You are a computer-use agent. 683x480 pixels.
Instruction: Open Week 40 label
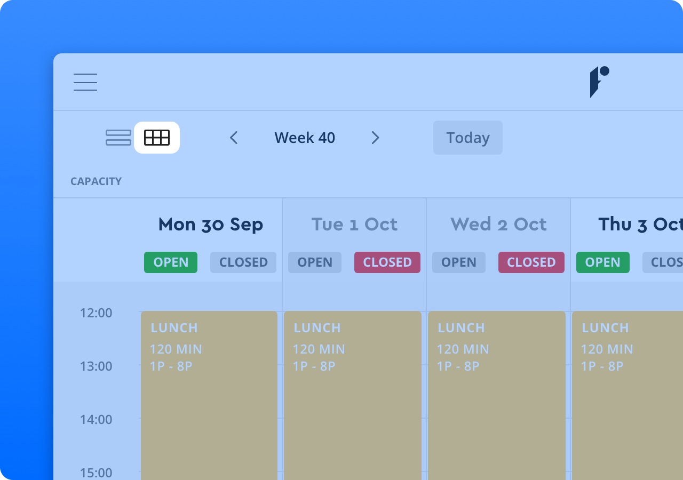coord(305,138)
